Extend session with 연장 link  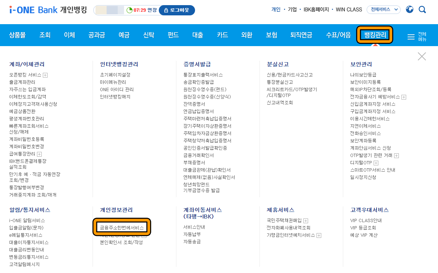pyautogui.click(x=152, y=10)
